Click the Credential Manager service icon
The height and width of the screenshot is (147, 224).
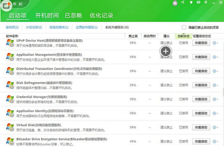(x=10, y=99)
